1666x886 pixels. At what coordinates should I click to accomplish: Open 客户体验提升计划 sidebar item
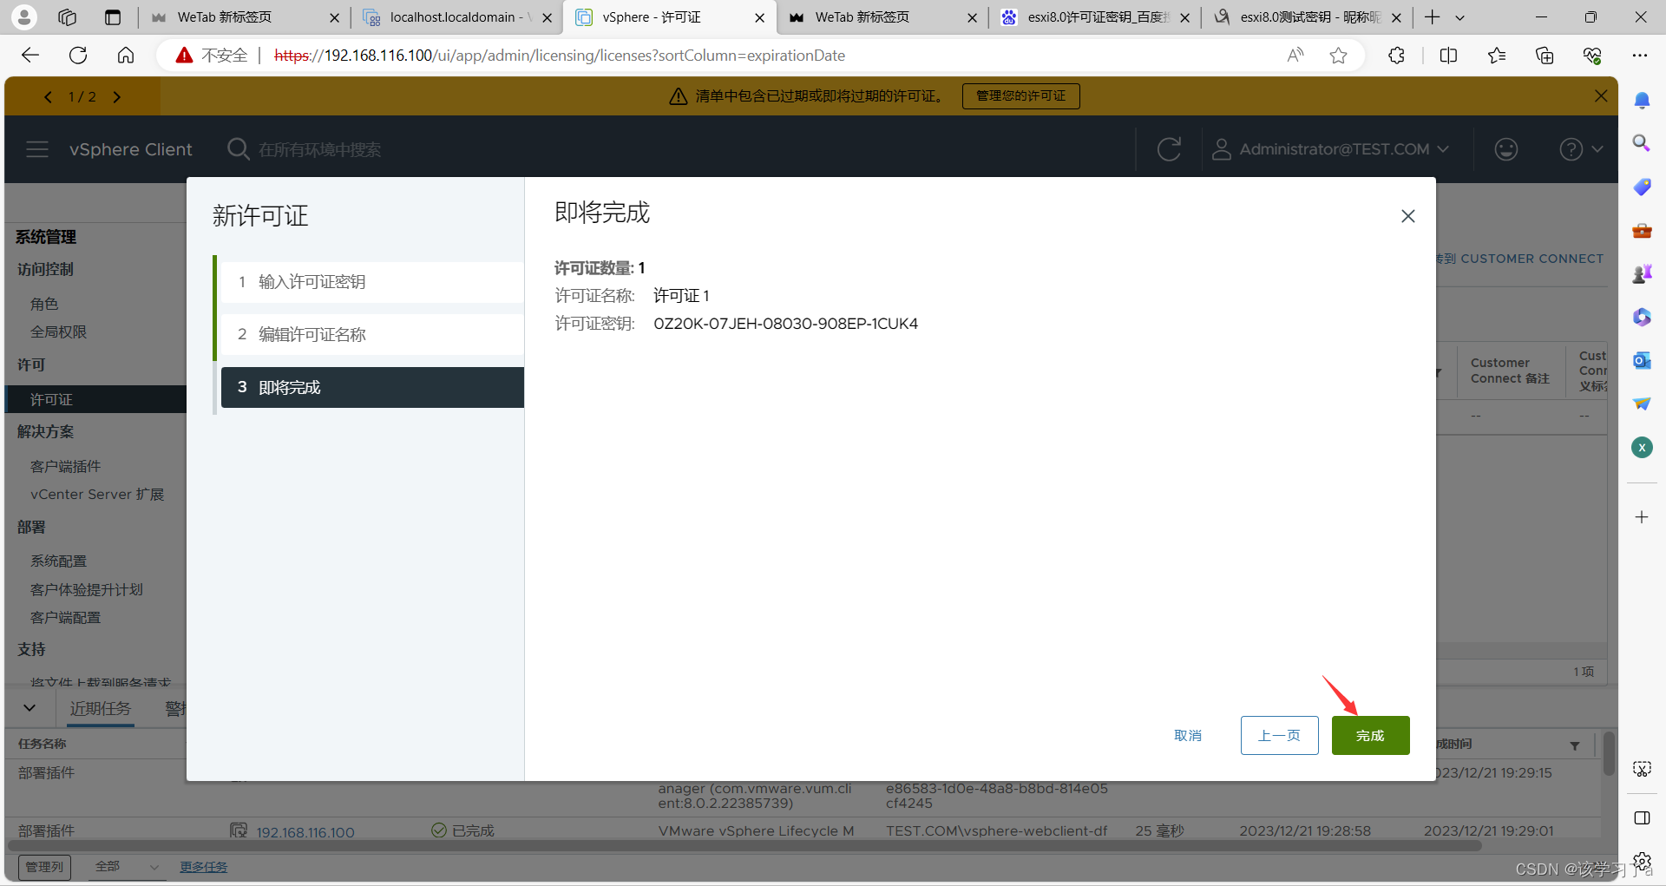86,589
